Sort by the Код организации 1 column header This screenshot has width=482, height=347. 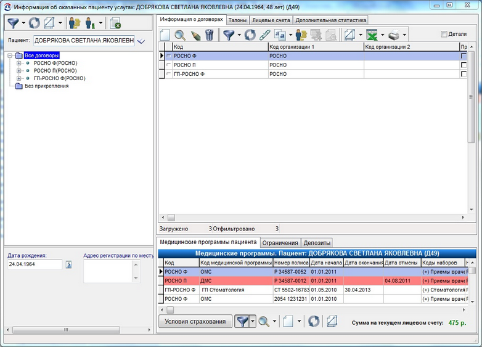coord(316,47)
